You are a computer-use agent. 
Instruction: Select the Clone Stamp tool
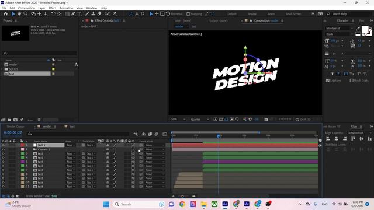93,14
